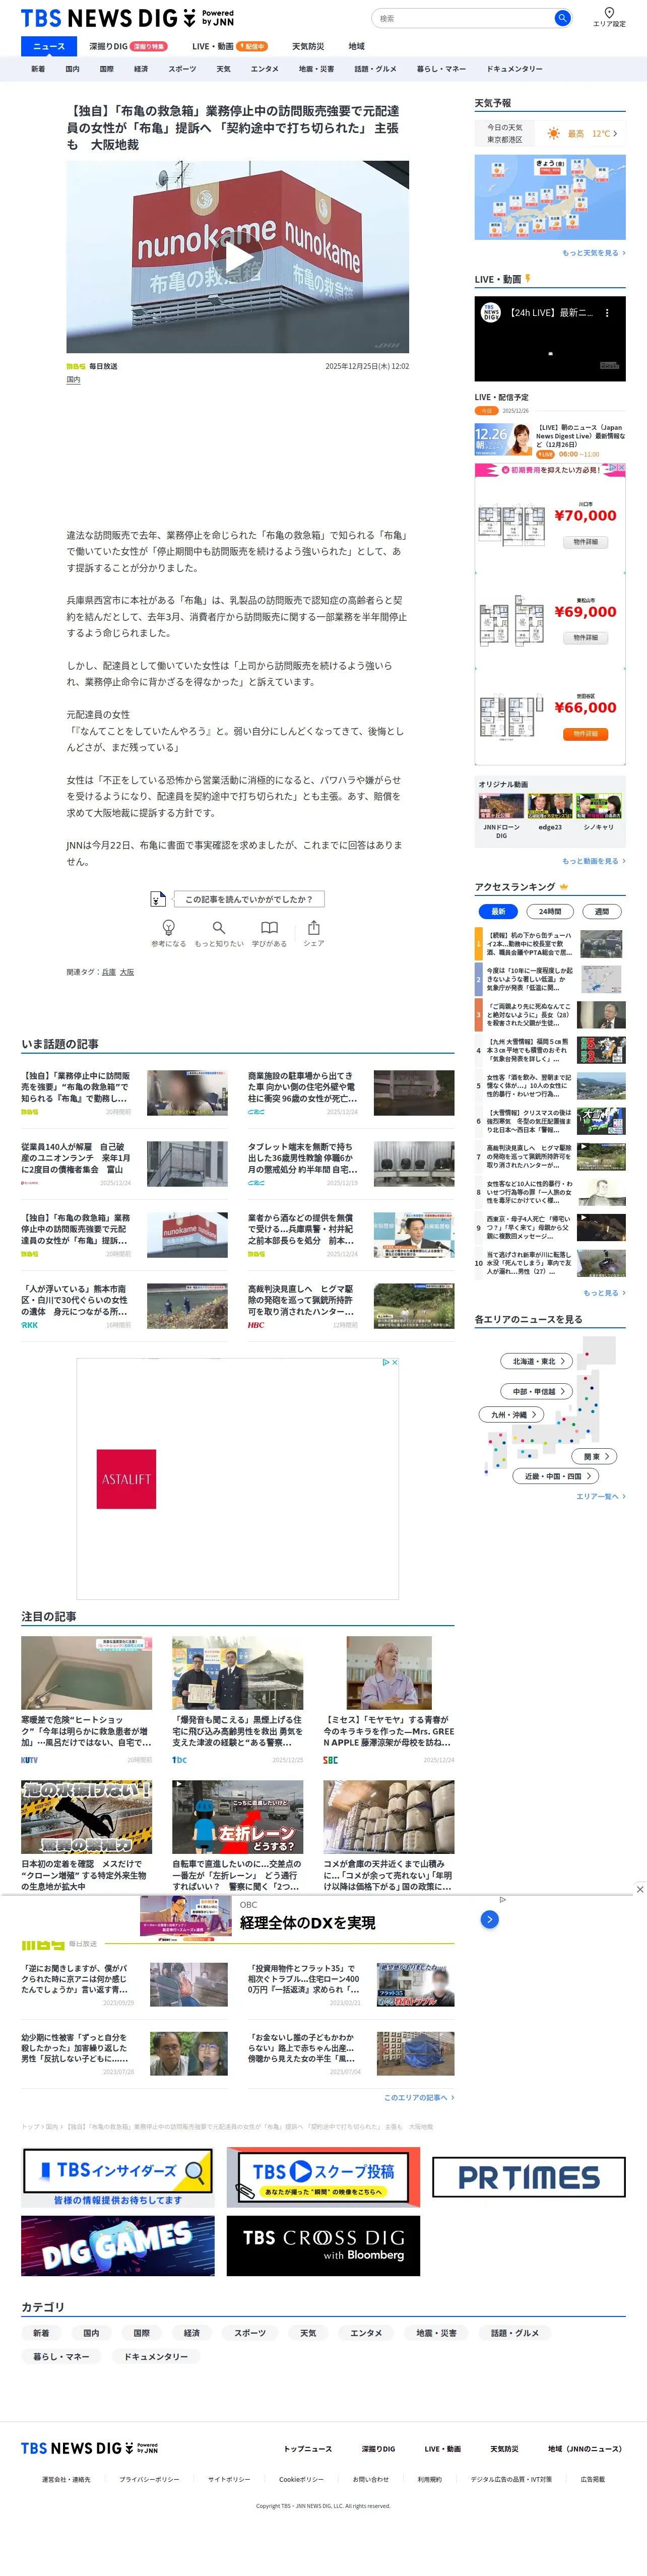Click もっと見る under access ranking
647x2576 pixels.
coord(604,1293)
